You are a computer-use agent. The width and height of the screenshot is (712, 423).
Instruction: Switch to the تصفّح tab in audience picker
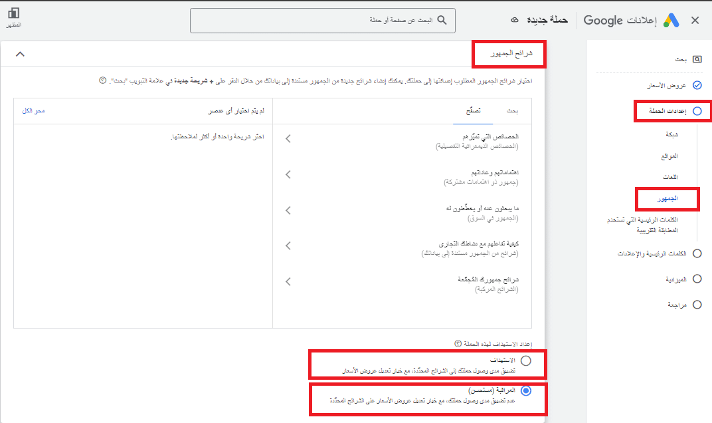pyautogui.click(x=473, y=111)
